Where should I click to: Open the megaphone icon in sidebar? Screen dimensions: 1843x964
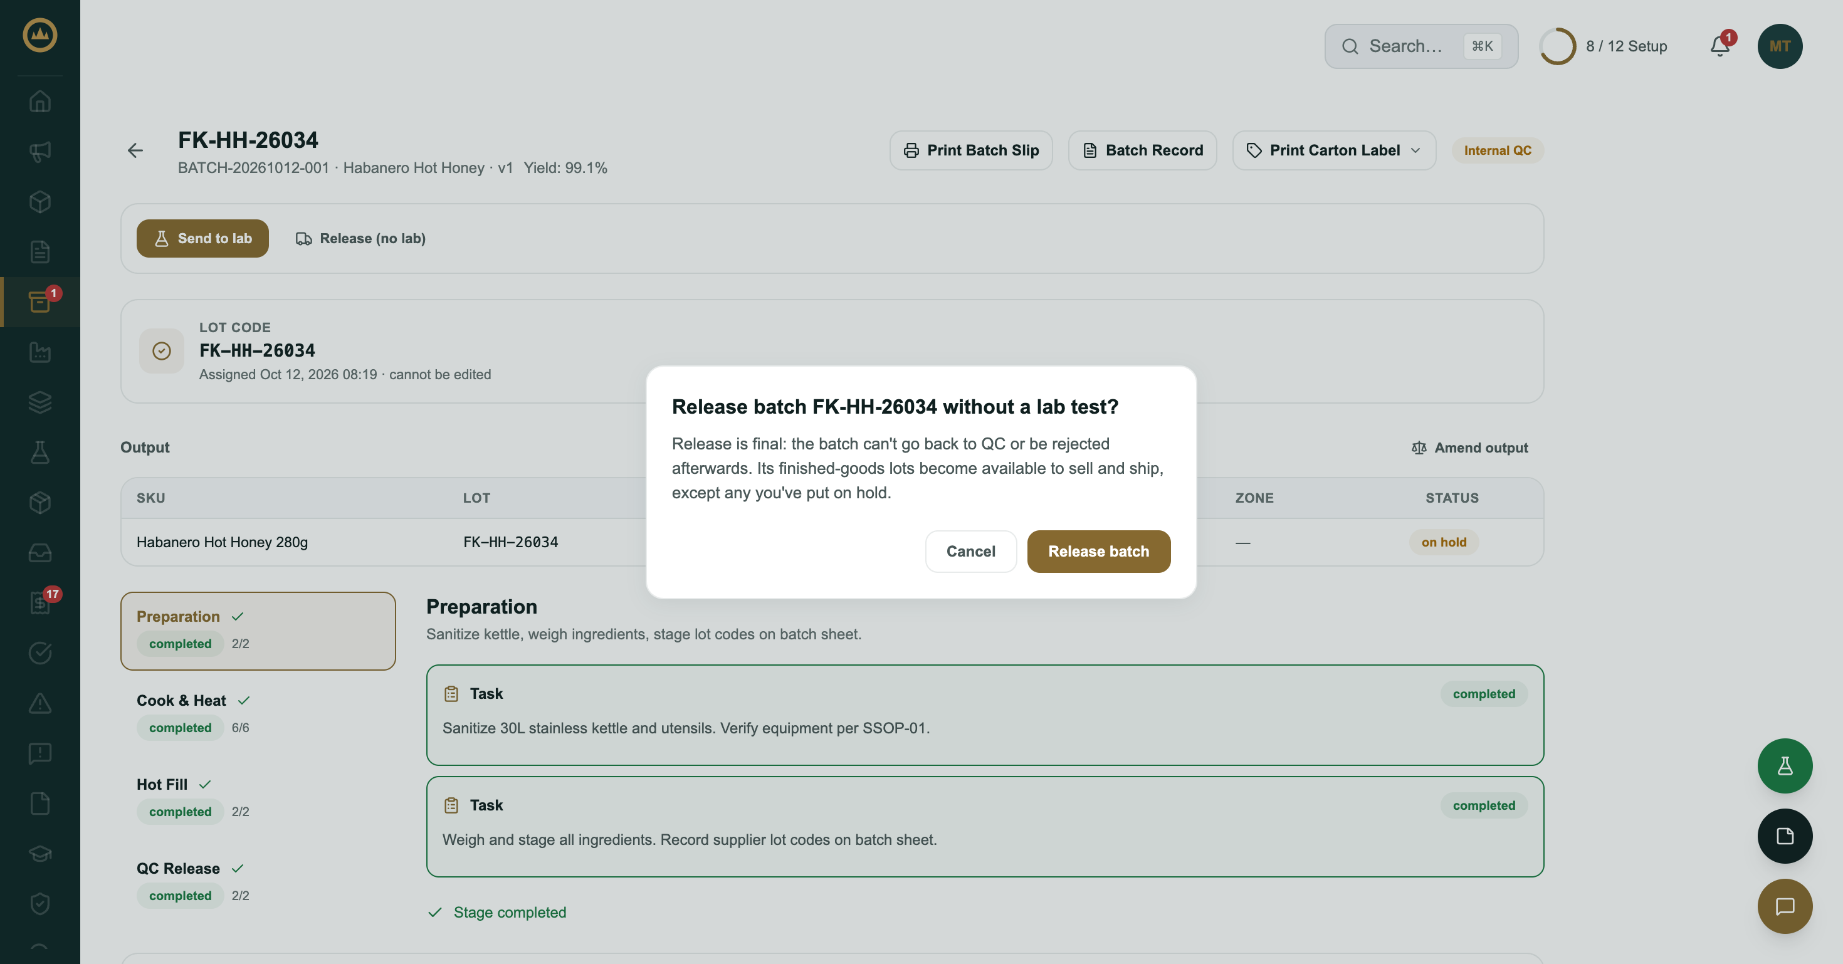pyautogui.click(x=40, y=152)
